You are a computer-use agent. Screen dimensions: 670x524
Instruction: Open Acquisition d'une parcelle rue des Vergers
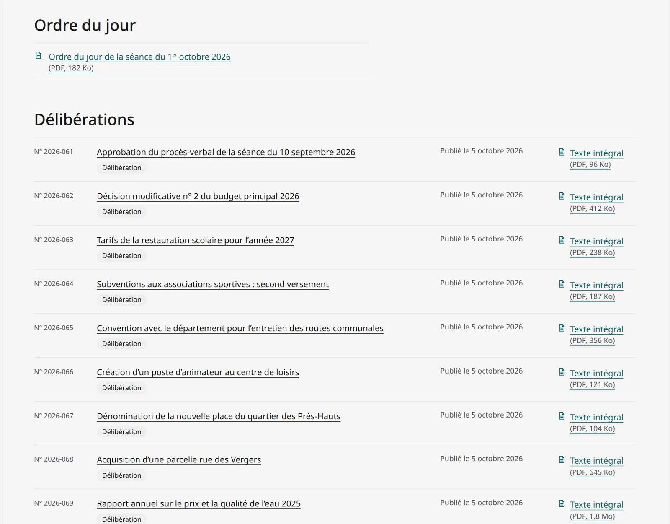coord(179,459)
